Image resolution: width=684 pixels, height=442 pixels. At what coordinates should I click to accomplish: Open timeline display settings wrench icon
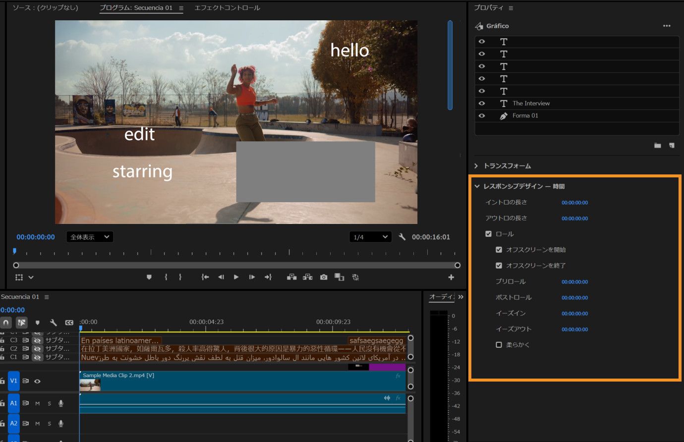53,323
